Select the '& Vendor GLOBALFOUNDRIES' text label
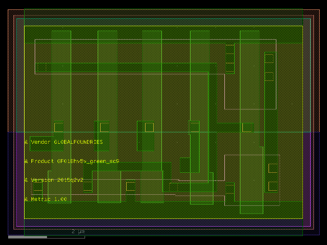327x245 pixels. pyautogui.click(x=64, y=142)
